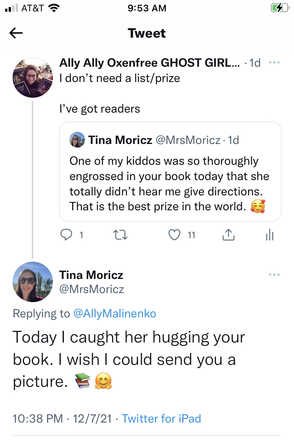Tap the battery charging icon in status bar
Viewport: 294px width, 441px height.
[279, 8]
